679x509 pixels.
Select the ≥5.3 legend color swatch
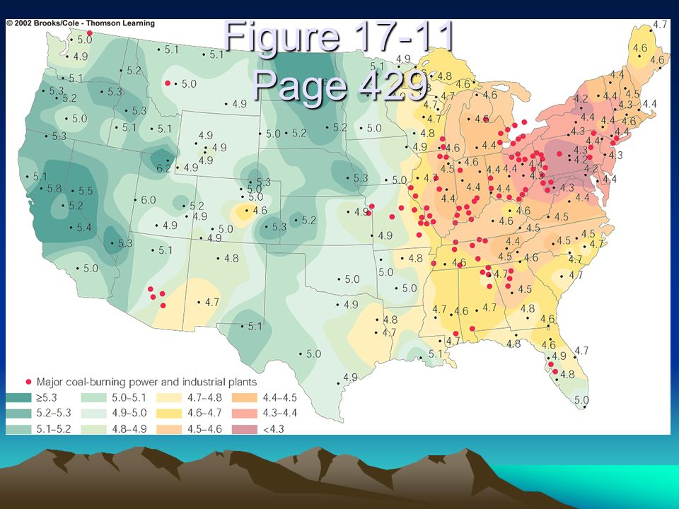coord(18,398)
